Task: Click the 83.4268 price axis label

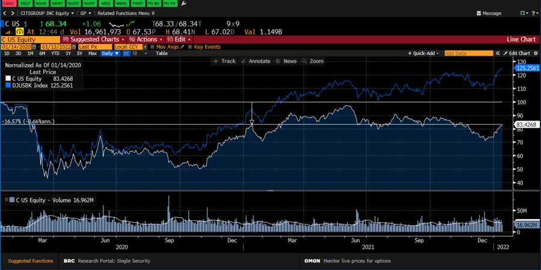Action: pos(527,125)
